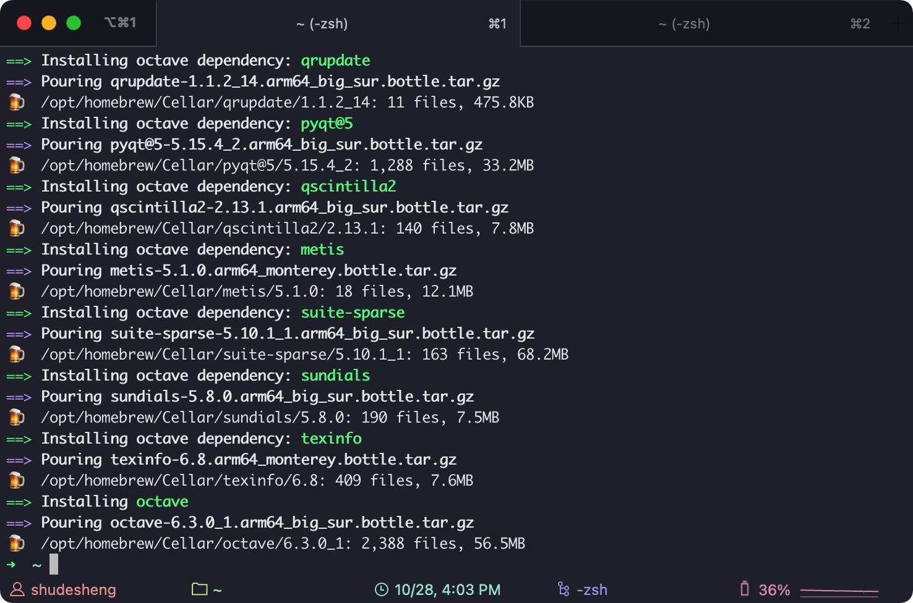Image resolution: width=913 pixels, height=603 pixels.
Task: Click the pink CPU usage graph line
Action: 839,592
